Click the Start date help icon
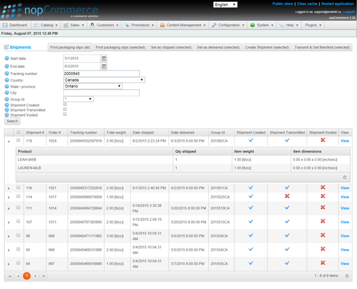Image resolution: width=357 pixels, height=289 pixels. [7, 58]
